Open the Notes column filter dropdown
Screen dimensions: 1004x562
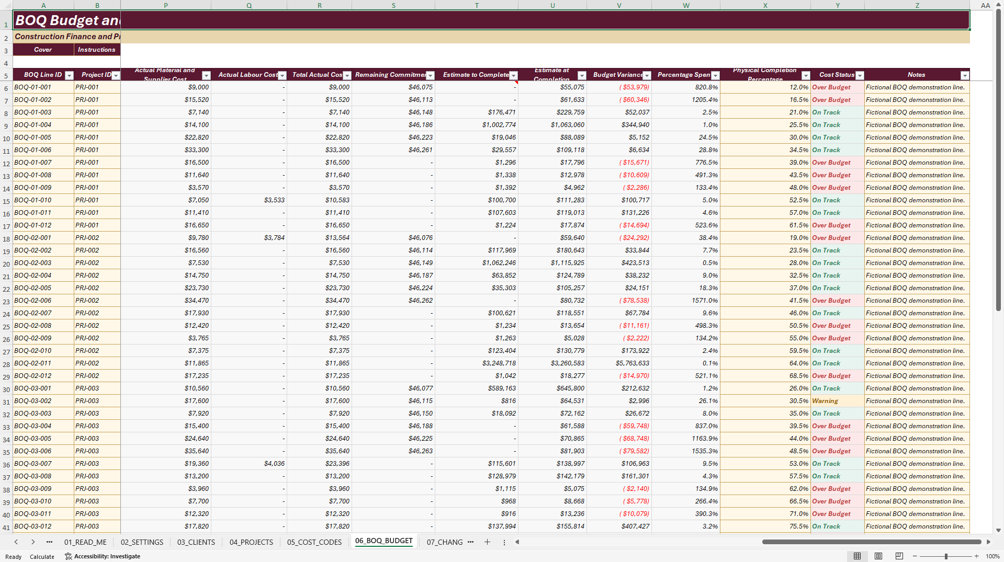pos(965,75)
